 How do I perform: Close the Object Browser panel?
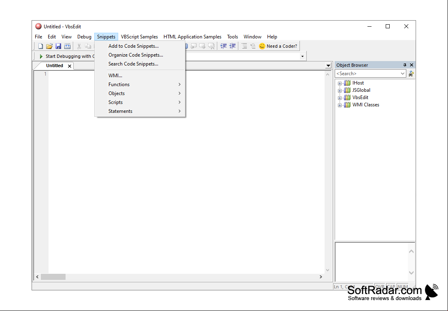[412, 65]
